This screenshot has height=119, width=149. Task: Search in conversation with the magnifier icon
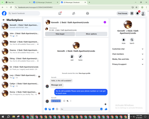(x=132, y=40)
